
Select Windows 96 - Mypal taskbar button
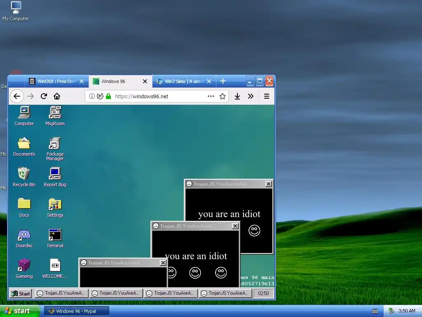click(77, 311)
